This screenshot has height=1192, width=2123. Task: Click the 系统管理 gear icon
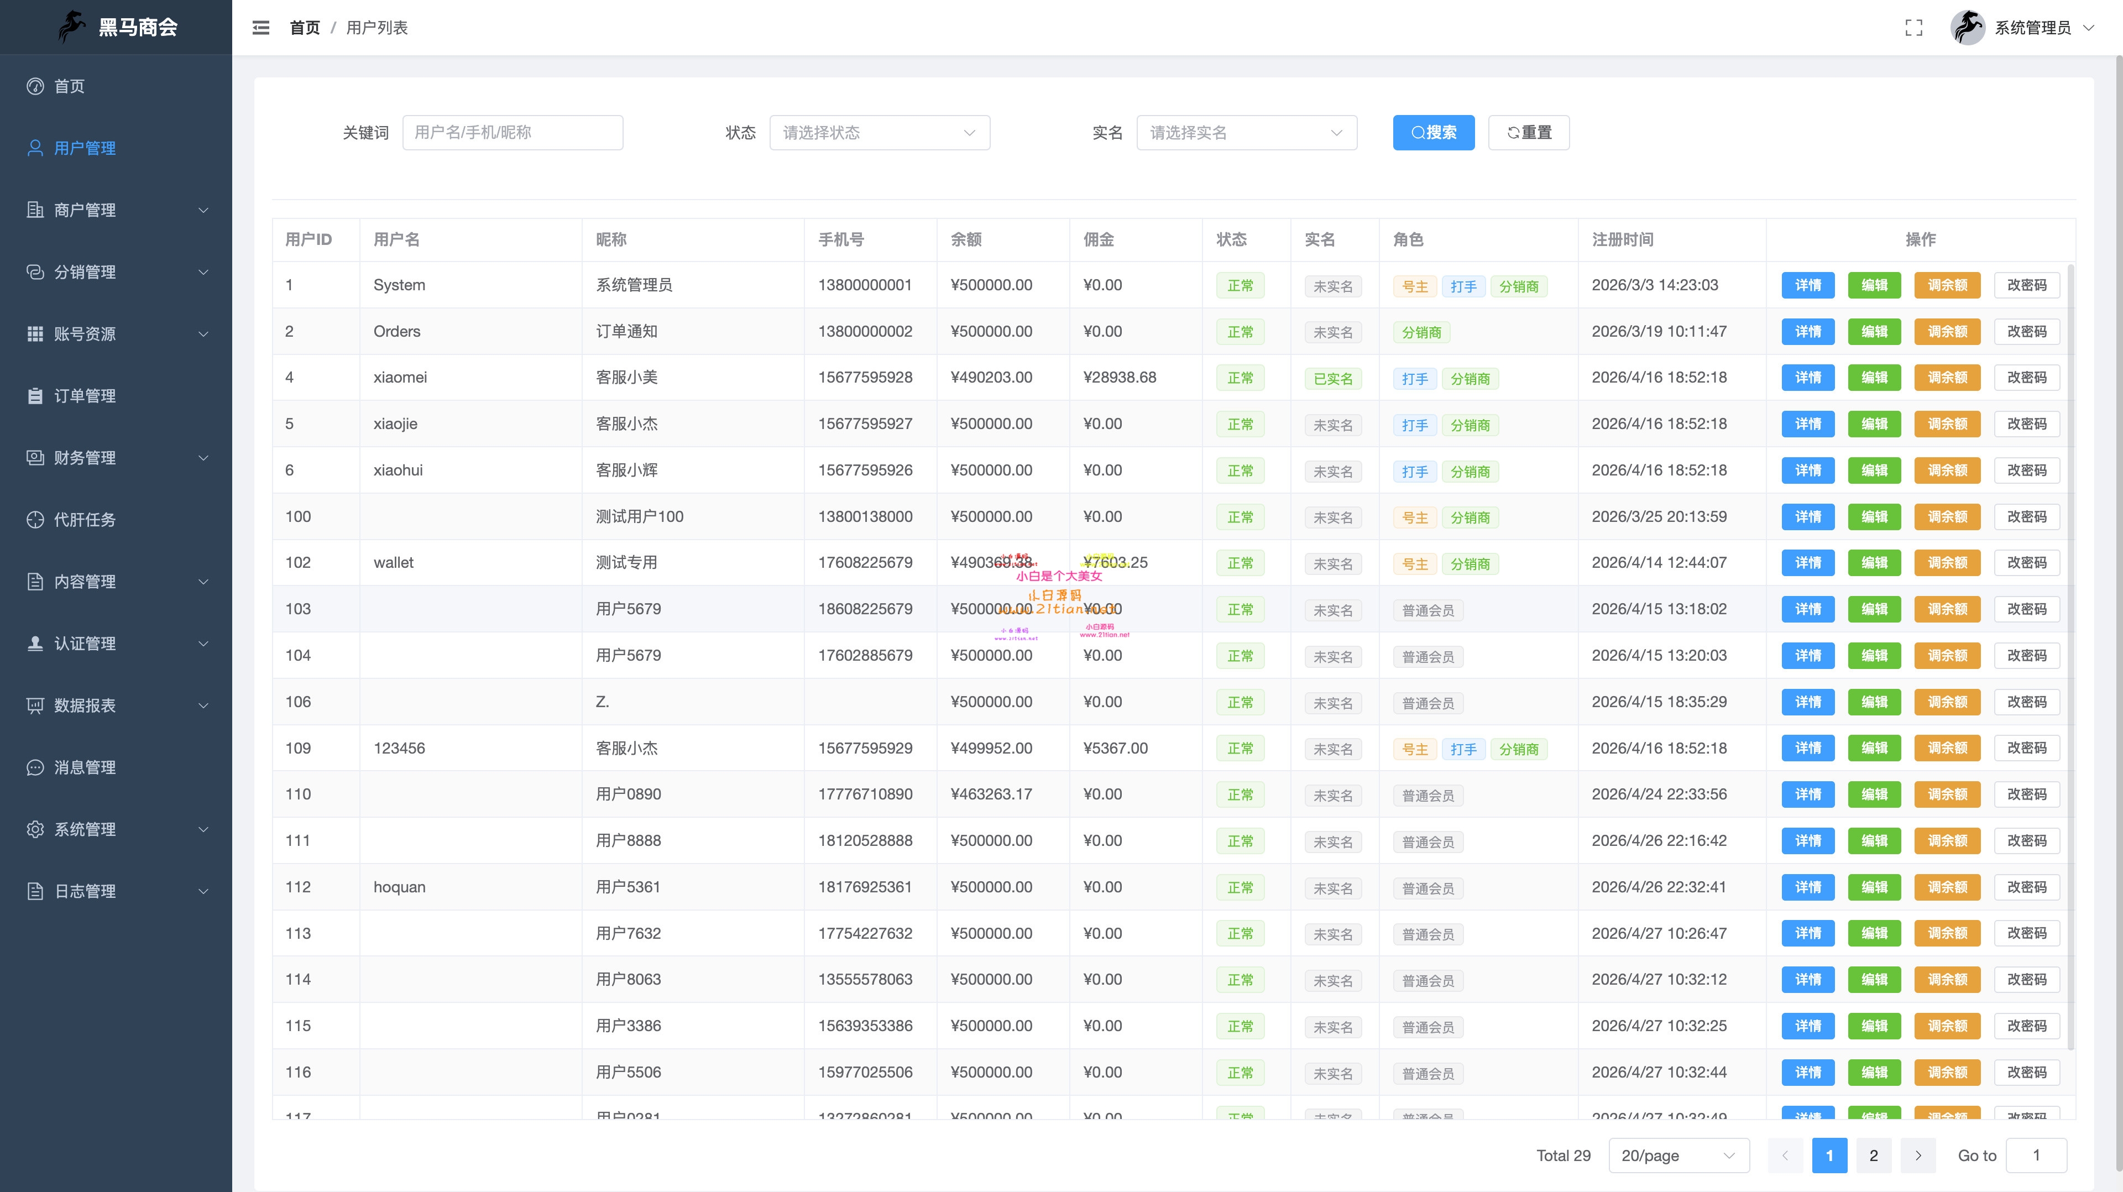(35, 828)
